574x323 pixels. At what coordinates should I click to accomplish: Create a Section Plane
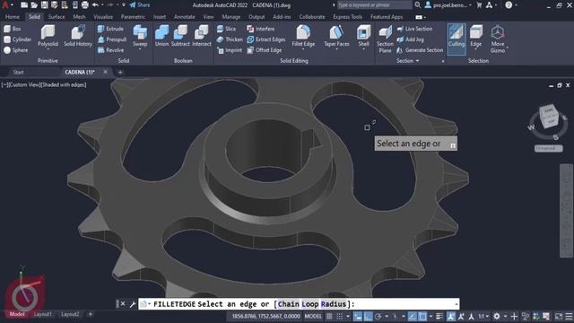click(385, 39)
